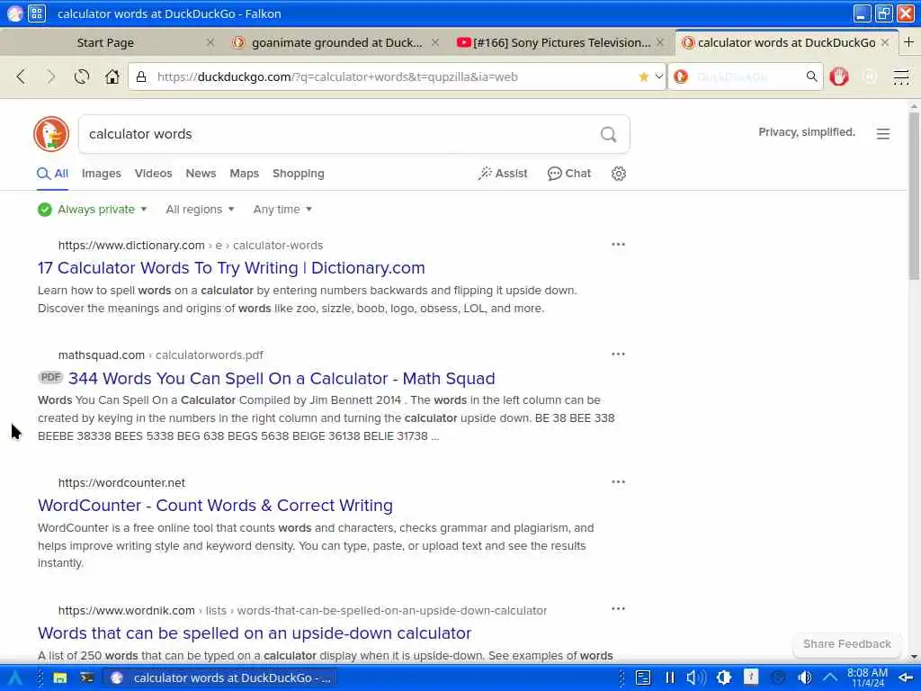Expand the address bar history dropdown arrow
The height and width of the screenshot is (691, 921).
659,76
